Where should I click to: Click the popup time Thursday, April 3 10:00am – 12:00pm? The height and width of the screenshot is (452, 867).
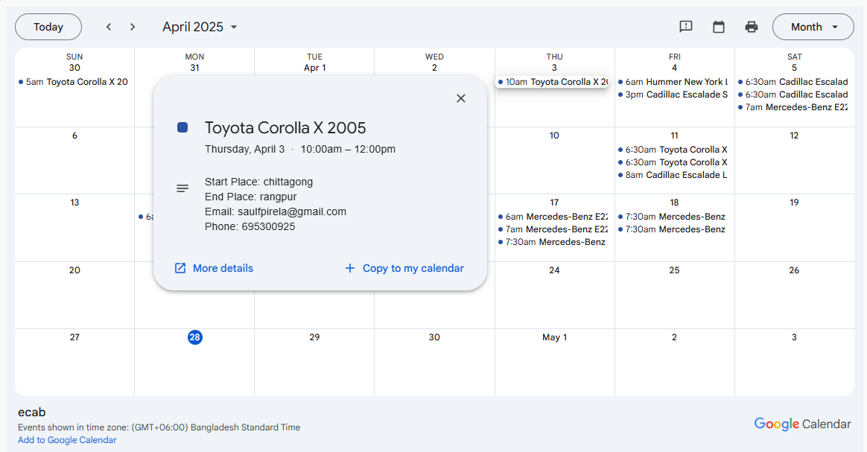pyautogui.click(x=300, y=149)
